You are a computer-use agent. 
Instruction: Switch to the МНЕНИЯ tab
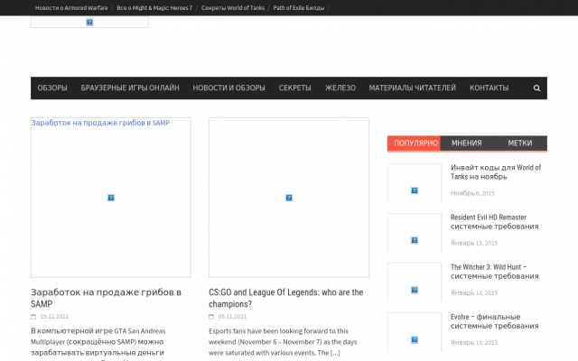coord(467,143)
